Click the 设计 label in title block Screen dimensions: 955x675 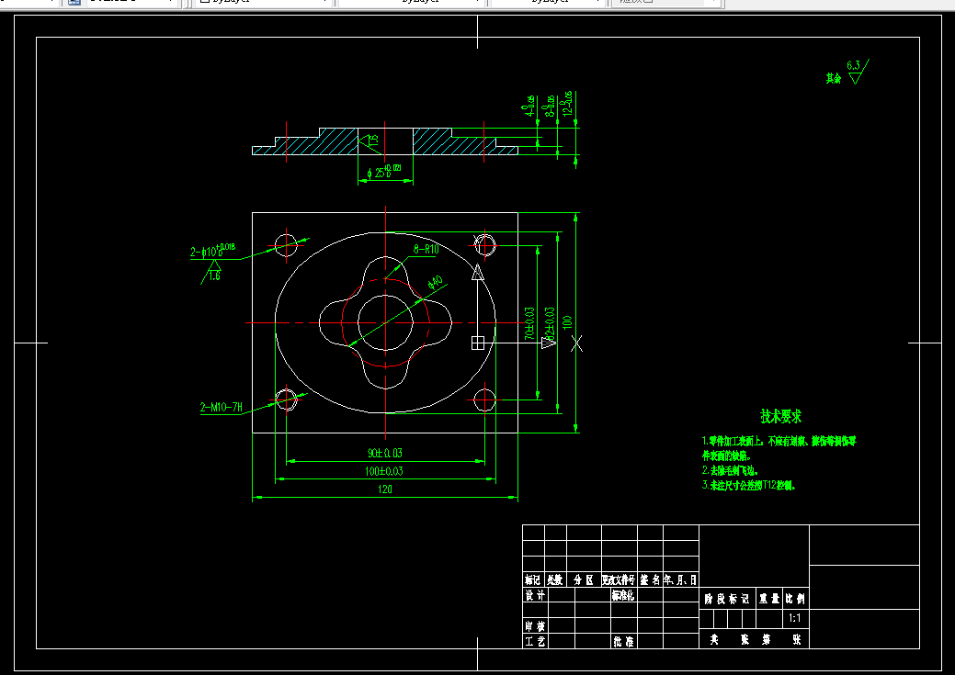[535, 595]
